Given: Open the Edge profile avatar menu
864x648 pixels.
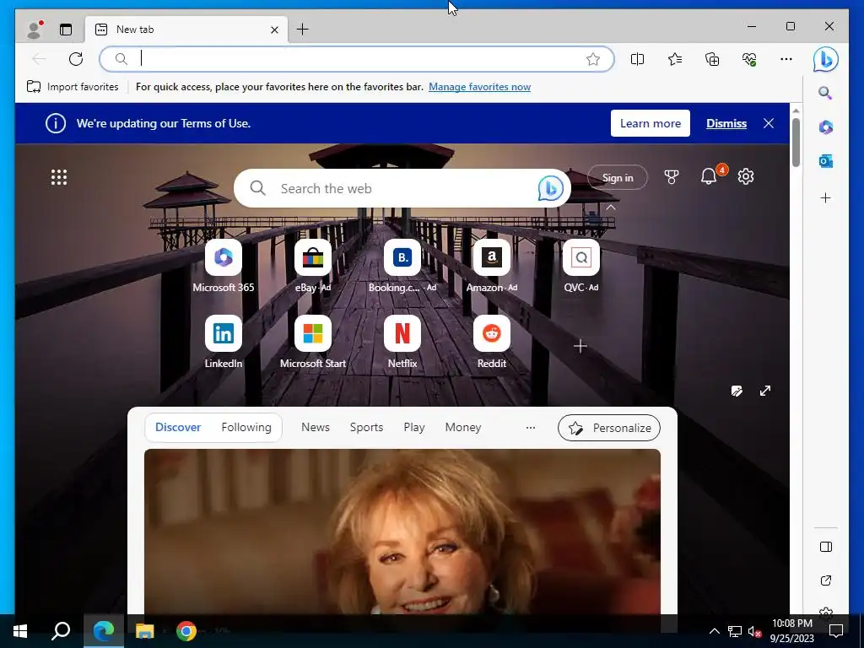Looking at the screenshot, I should pyautogui.click(x=35, y=30).
